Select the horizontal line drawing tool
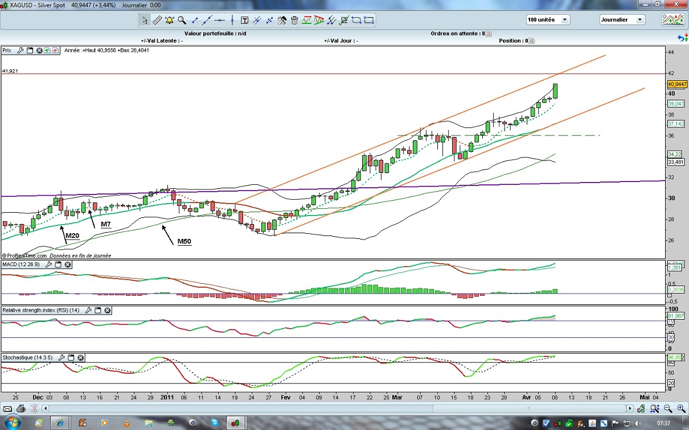Screen dimensions: 689x430 pos(219,20)
